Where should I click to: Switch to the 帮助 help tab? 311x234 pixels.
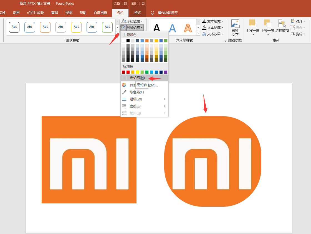pos(83,13)
